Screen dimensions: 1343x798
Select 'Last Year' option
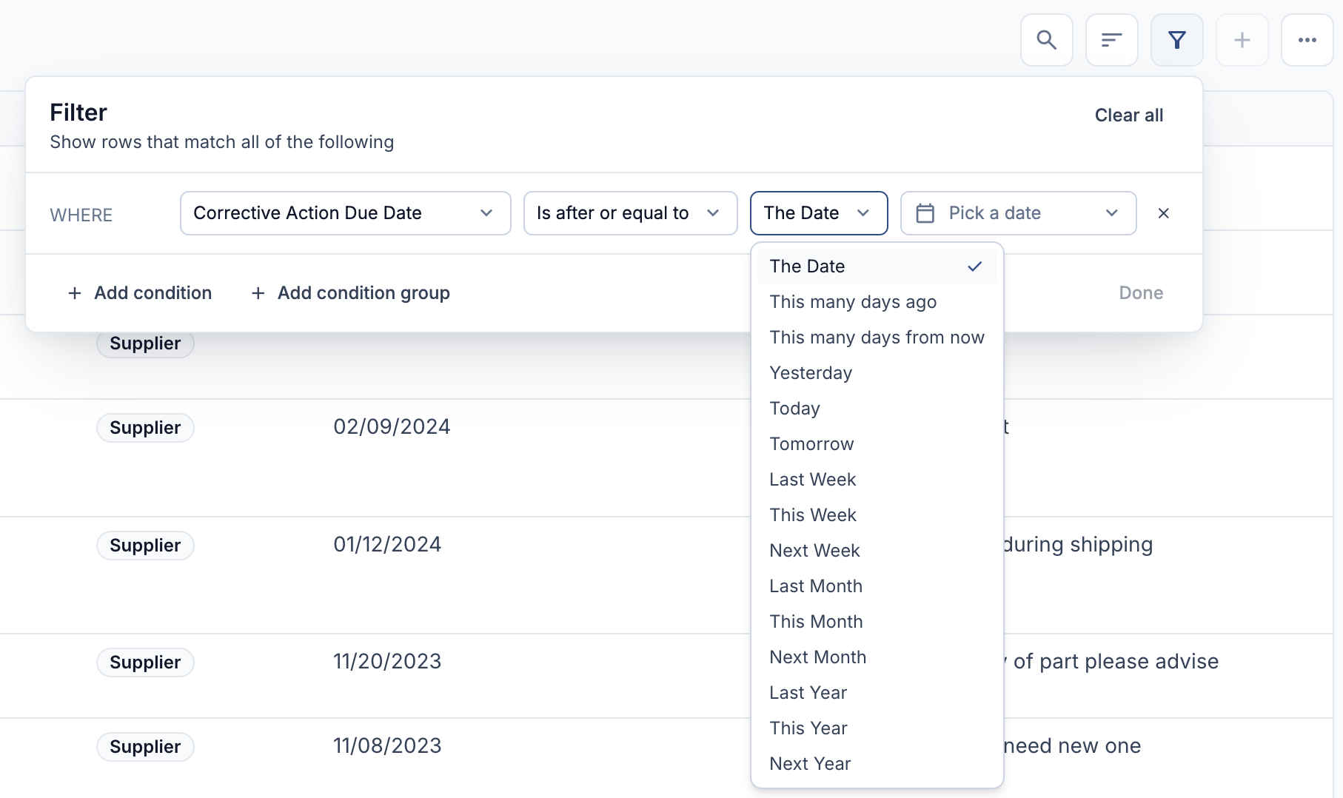pos(877,693)
